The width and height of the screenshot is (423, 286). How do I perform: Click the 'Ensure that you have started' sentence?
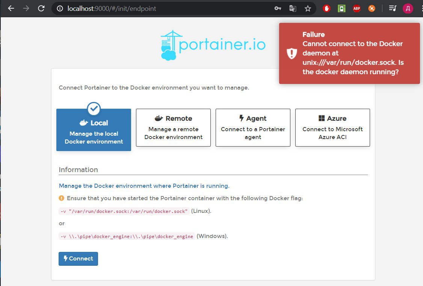[185, 198]
